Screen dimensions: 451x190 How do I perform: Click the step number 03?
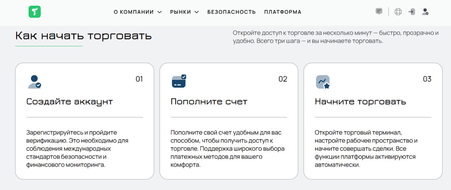(427, 79)
